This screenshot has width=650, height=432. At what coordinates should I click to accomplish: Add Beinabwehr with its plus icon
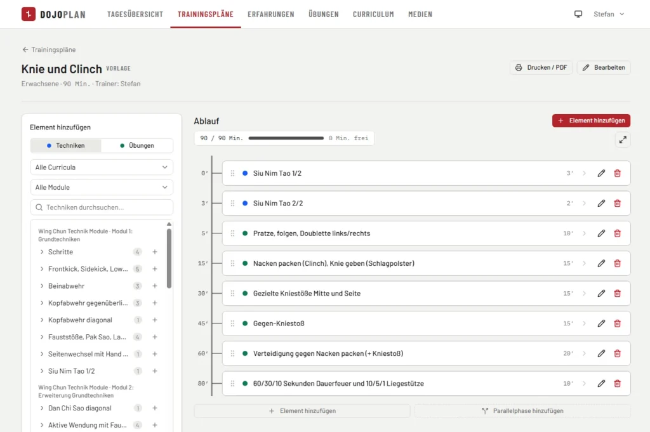[x=155, y=286]
